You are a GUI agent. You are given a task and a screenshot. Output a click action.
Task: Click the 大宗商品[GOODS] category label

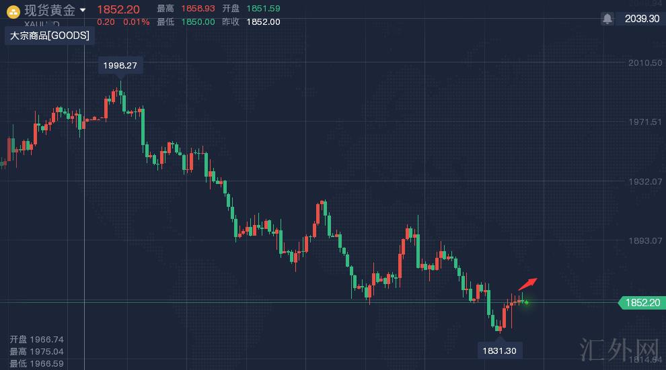(x=50, y=36)
